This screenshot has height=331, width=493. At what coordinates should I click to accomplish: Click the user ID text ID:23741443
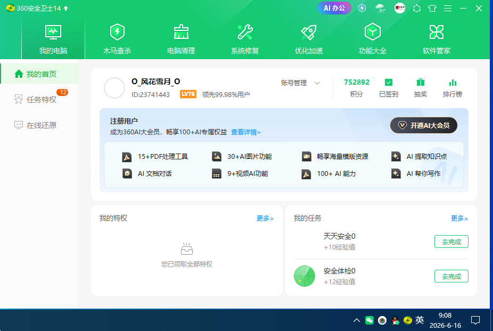[x=151, y=94]
